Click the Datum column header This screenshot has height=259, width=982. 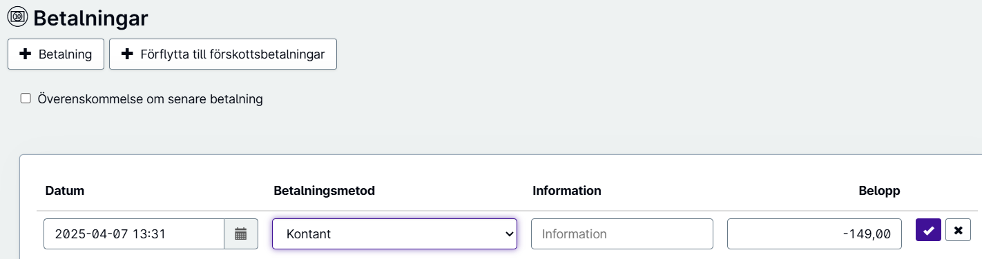click(65, 191)
